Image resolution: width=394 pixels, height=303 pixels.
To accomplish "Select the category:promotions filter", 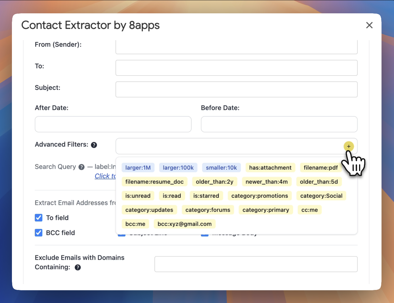I will coord(259,196).
